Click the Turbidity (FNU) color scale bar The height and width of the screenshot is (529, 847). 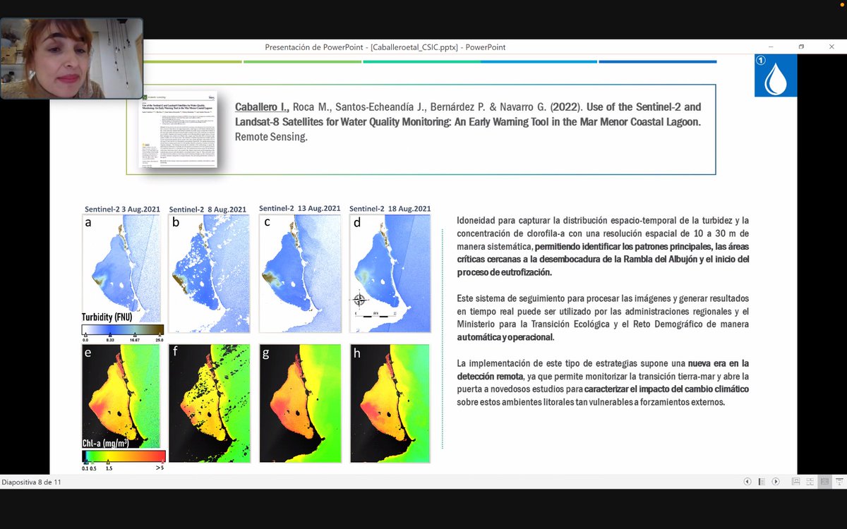[x=123, y=329]
